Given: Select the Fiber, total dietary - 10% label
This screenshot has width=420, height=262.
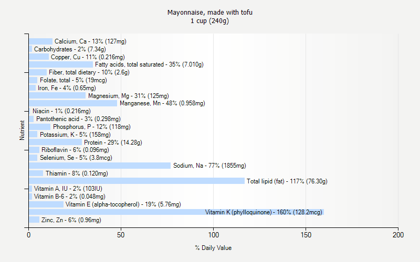Looking at the screenshot, I should [x=89, y=72].
